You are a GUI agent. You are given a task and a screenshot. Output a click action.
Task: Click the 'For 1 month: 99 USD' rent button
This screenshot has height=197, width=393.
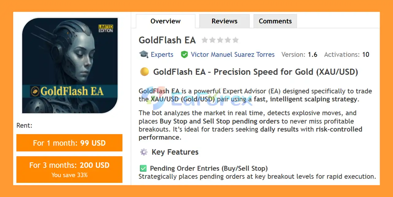(x=69, y=143)
